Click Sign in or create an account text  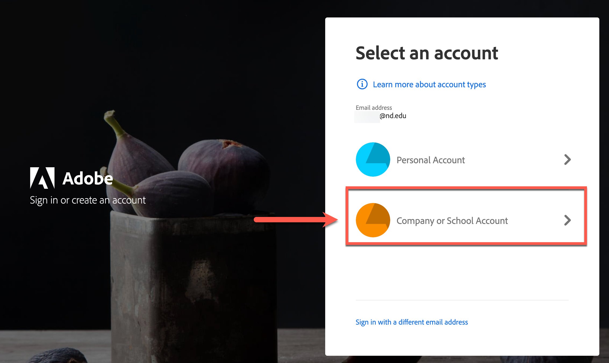[x=88, y=200]
